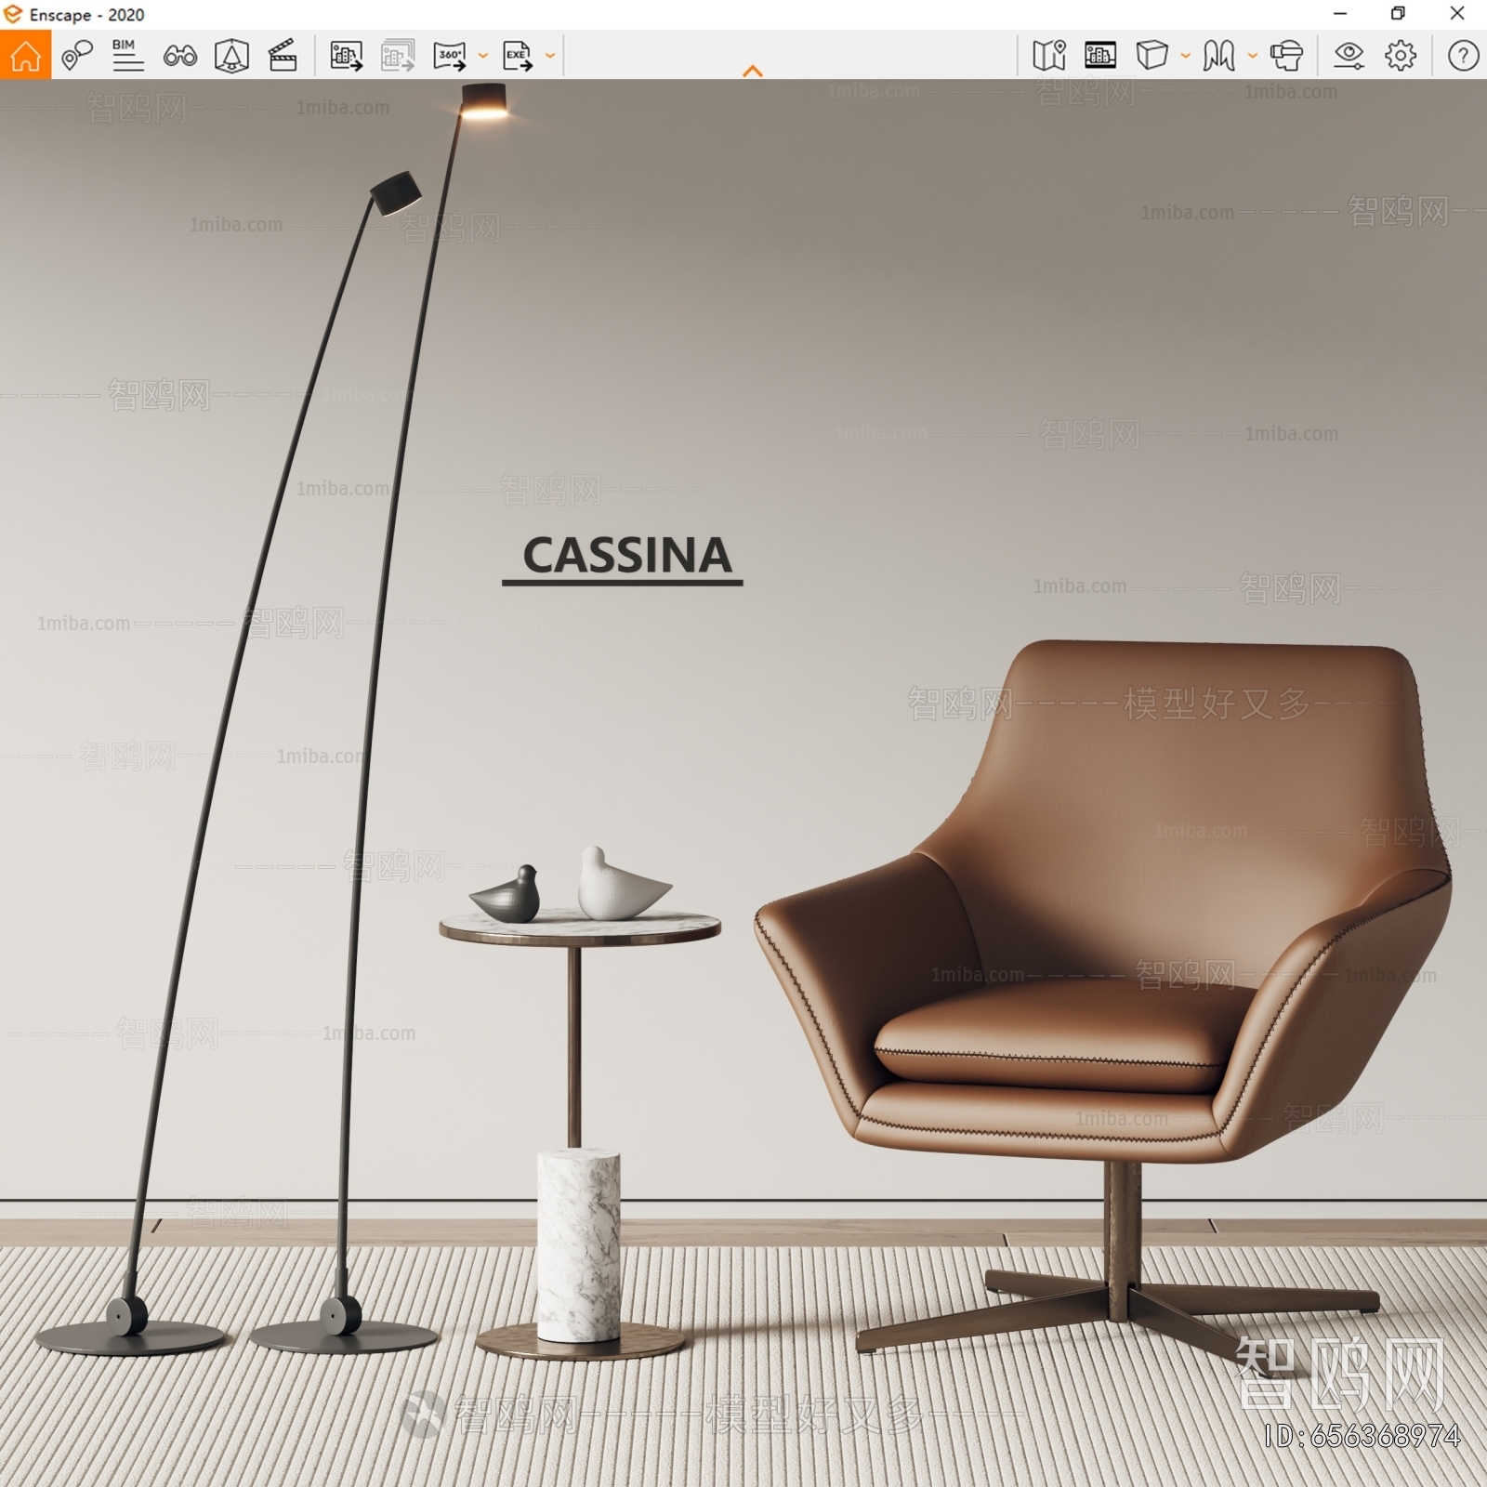Toggle the Mini Map icon
This screenshot has width=1487, height=1487.
[1048, 56]
